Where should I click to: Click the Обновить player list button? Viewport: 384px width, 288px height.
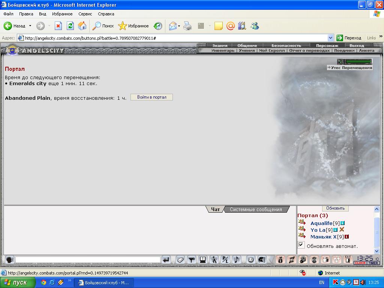point(335,208)
